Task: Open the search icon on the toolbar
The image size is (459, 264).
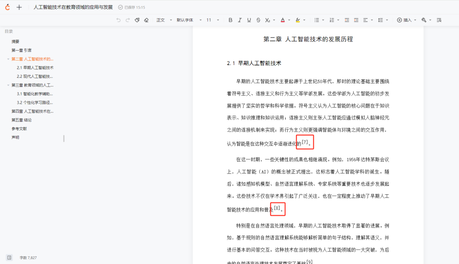Action: pos(440,20)
